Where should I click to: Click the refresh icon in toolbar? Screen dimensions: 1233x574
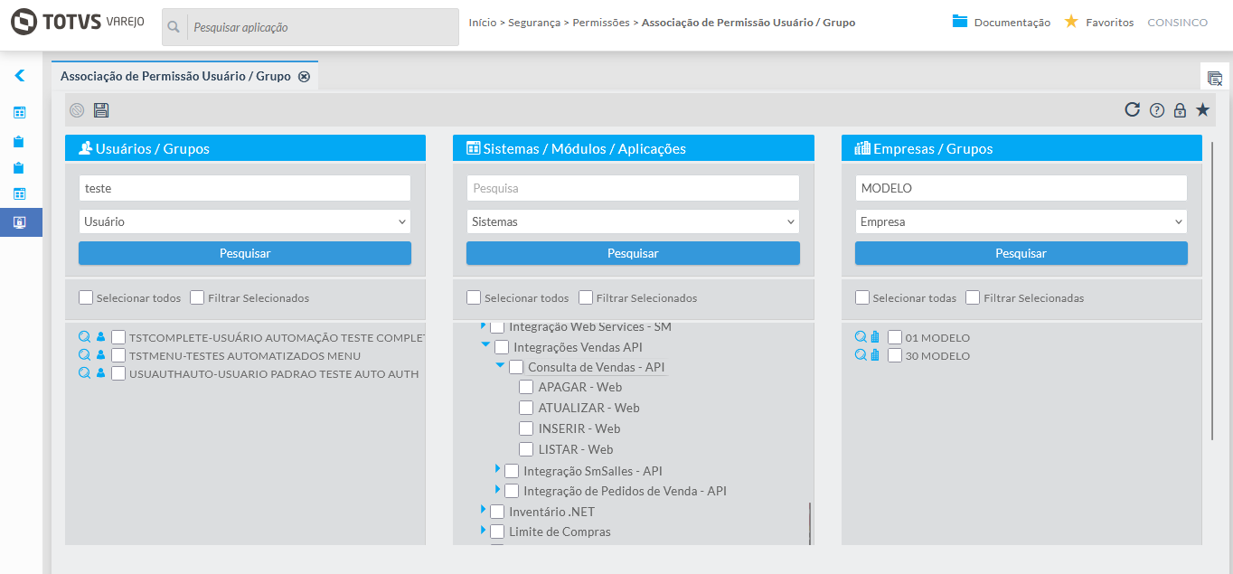click(x=1132, y=110)
